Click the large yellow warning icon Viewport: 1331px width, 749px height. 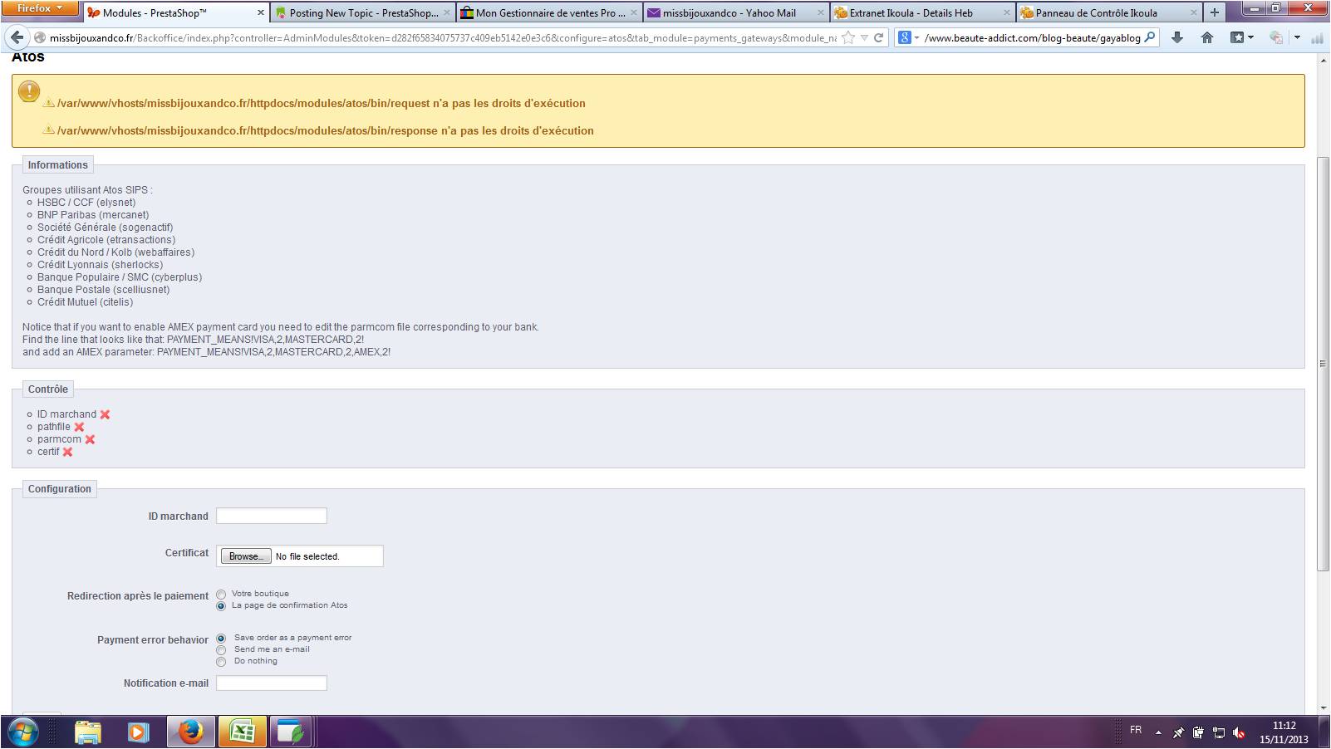coord(29,91)
